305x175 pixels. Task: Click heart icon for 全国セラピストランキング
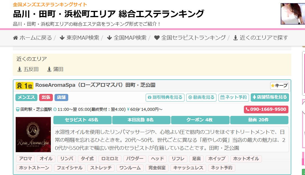click(157, 38)
